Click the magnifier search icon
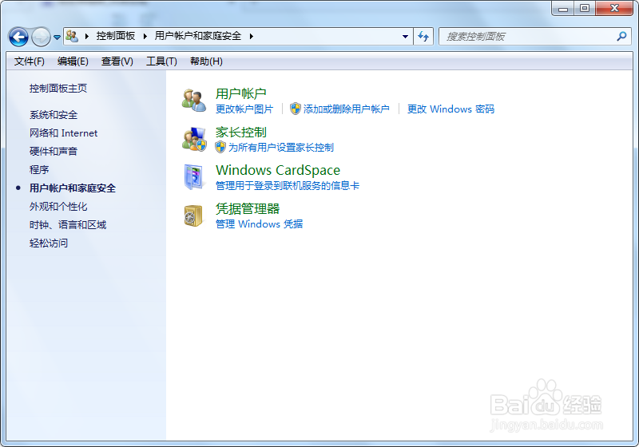 [621, 37]
